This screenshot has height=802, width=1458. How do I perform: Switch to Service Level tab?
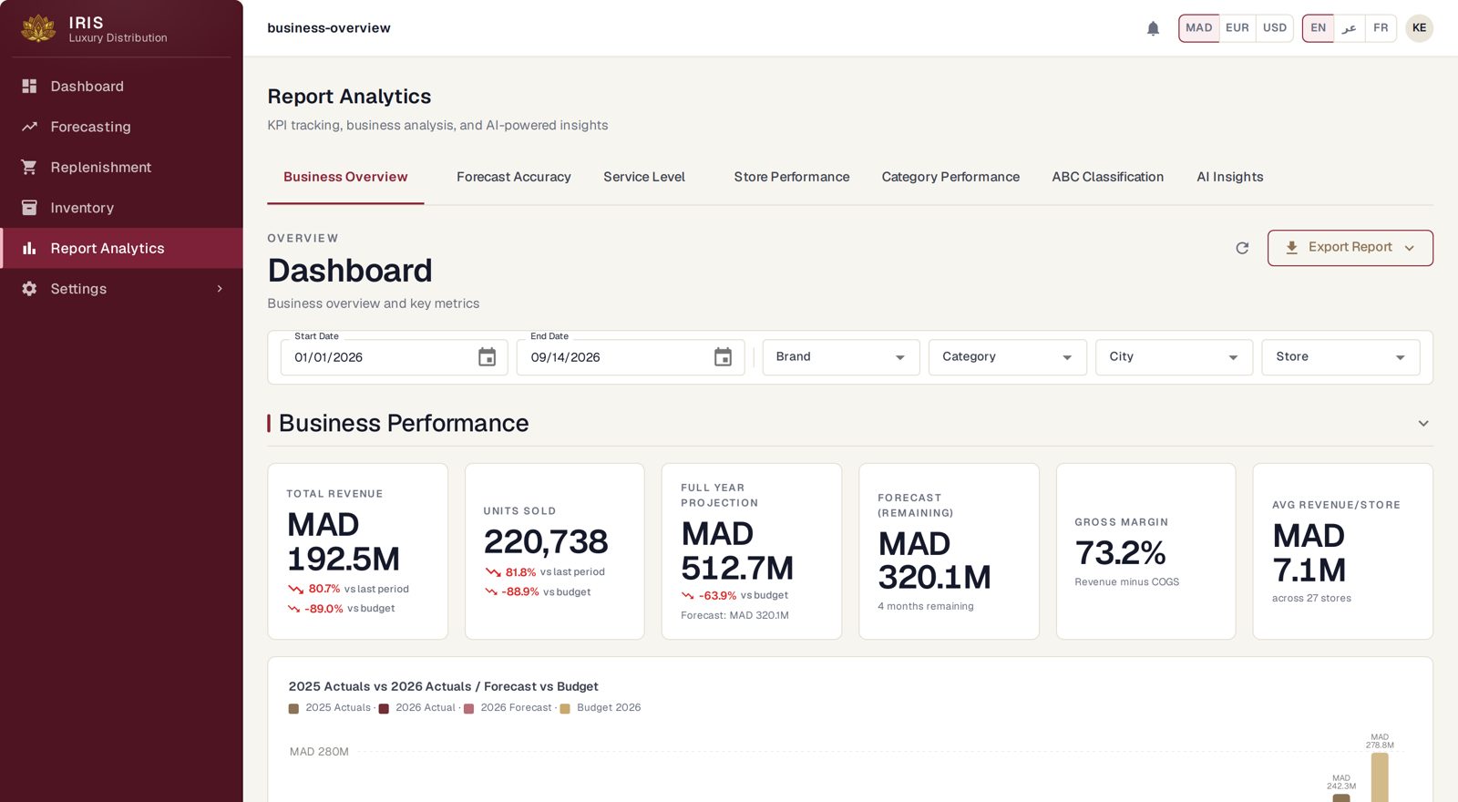[644, 177]
